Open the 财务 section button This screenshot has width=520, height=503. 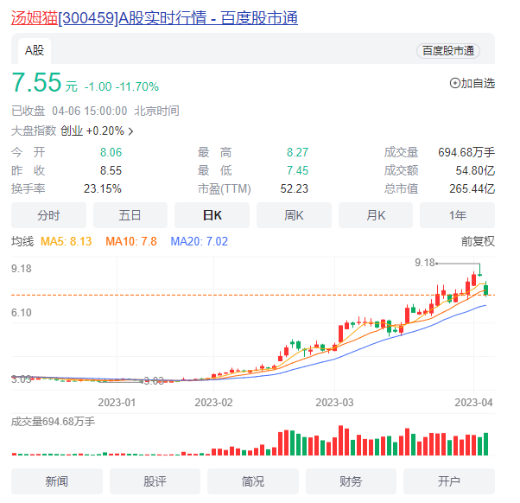[x=351, y=481]
